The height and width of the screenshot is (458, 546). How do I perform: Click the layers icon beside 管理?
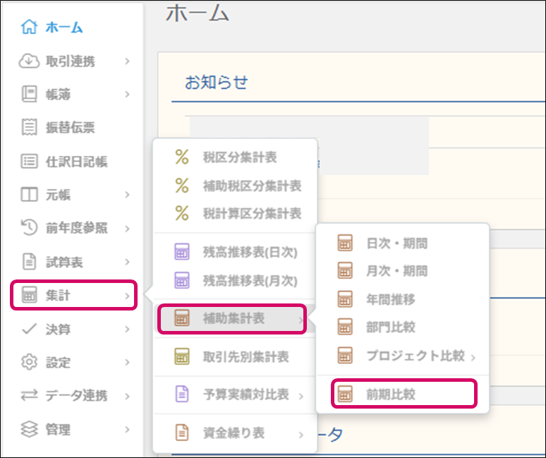click(x=29, y=429)
